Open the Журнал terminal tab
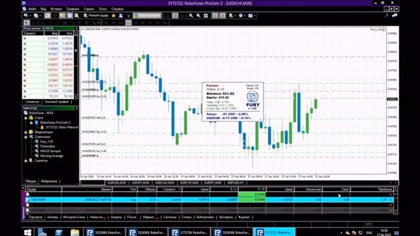 243,217
